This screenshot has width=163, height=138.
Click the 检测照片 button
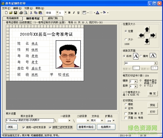point(106,127)
